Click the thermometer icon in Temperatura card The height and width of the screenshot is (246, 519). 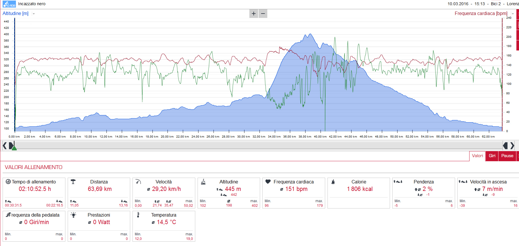click(x=138, y=215)
